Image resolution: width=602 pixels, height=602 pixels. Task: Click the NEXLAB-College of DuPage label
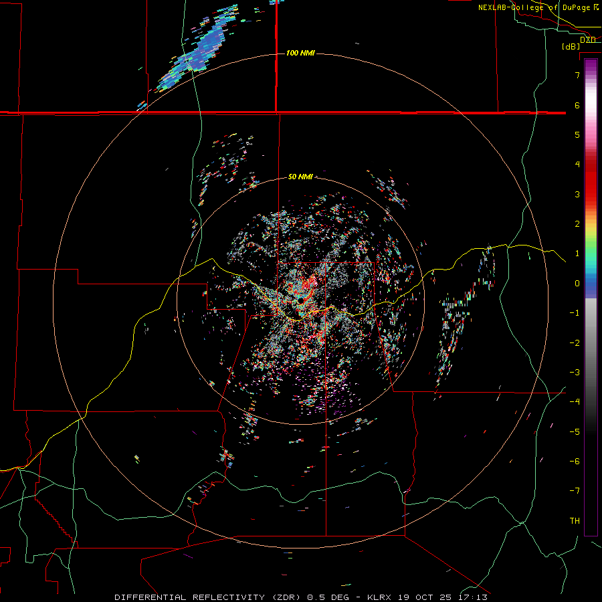[534, 7]
